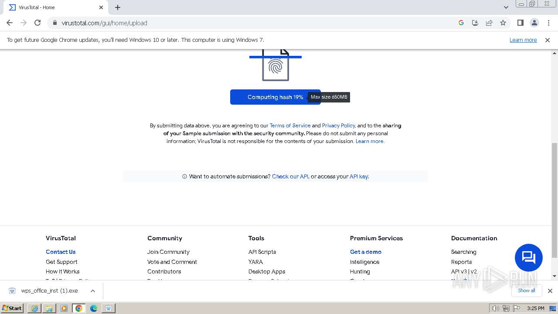558x314 pixels.
Task: Expand the download item options chevron
Action: pos(92,290)
